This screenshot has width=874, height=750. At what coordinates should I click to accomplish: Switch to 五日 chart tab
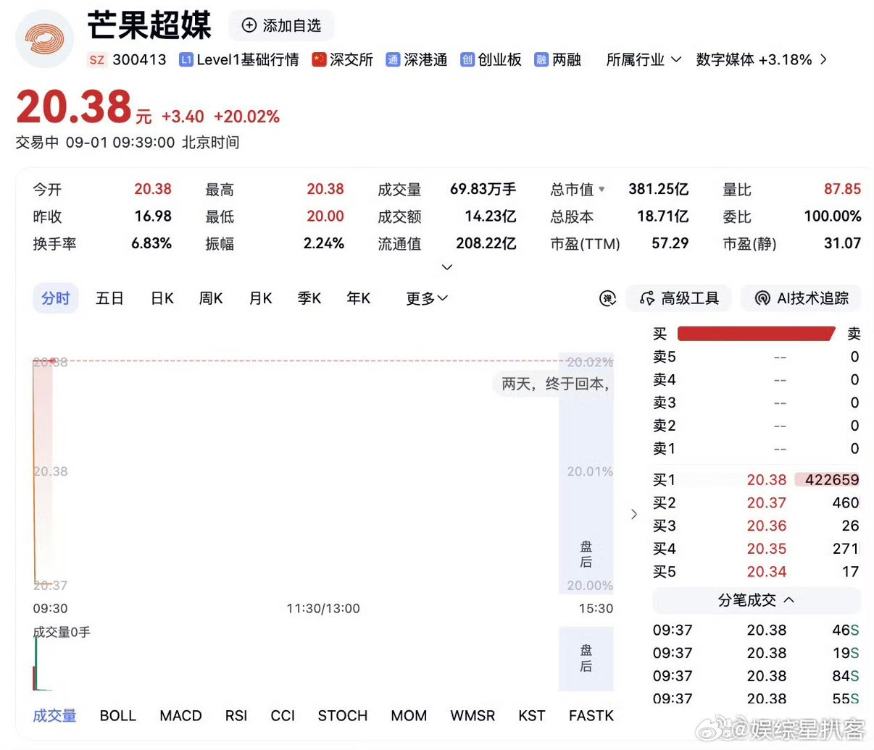[x=109, y=298]
